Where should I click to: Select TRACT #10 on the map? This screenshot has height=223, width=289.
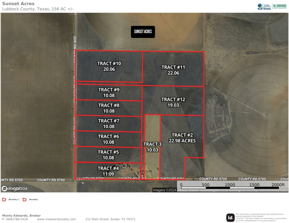point(109,66)
